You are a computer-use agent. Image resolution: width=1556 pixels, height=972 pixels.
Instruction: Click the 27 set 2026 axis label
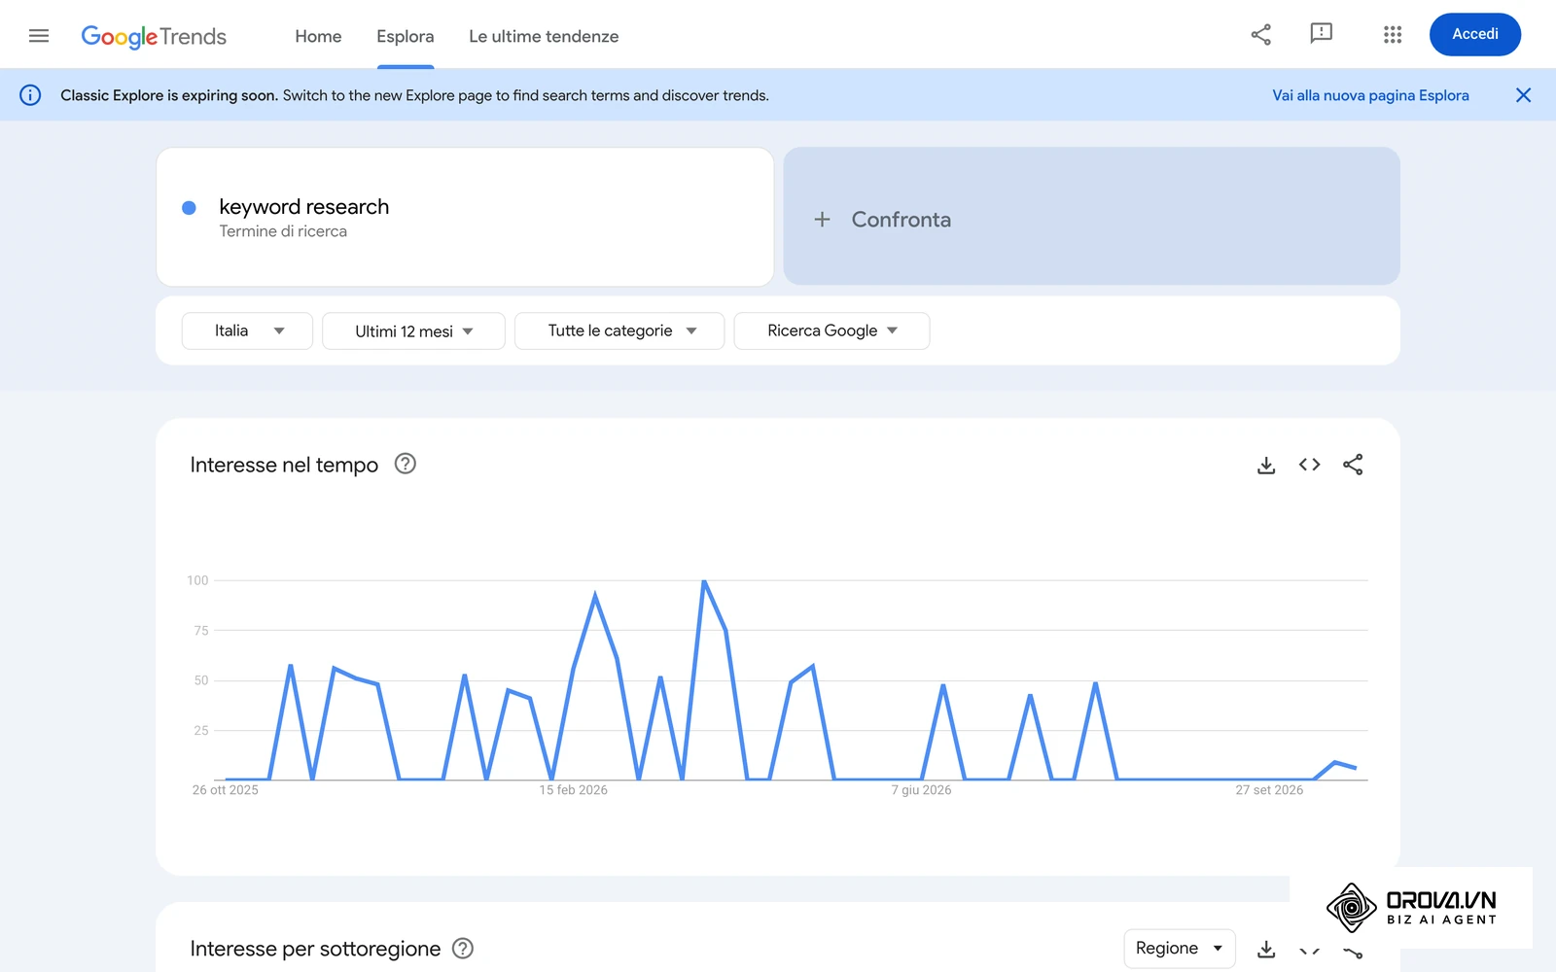point(1269,790)
